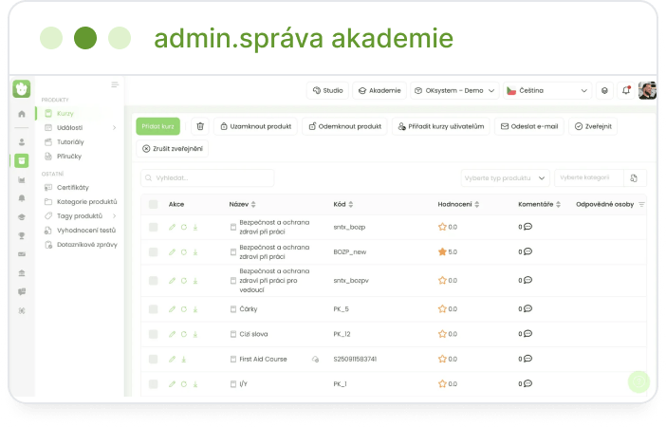Click the green hand logo icon

(21, 89)
